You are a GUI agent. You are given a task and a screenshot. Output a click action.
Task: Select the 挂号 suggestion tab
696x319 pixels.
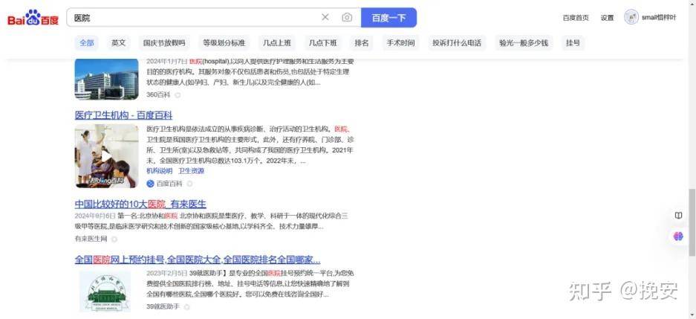point(573,43)
